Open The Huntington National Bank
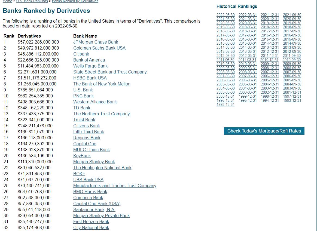The image size is (317, 231). coord(102,168)
